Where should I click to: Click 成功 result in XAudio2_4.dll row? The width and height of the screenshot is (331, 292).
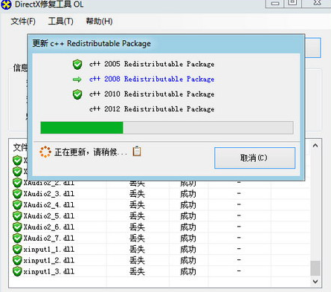point(188,205)
